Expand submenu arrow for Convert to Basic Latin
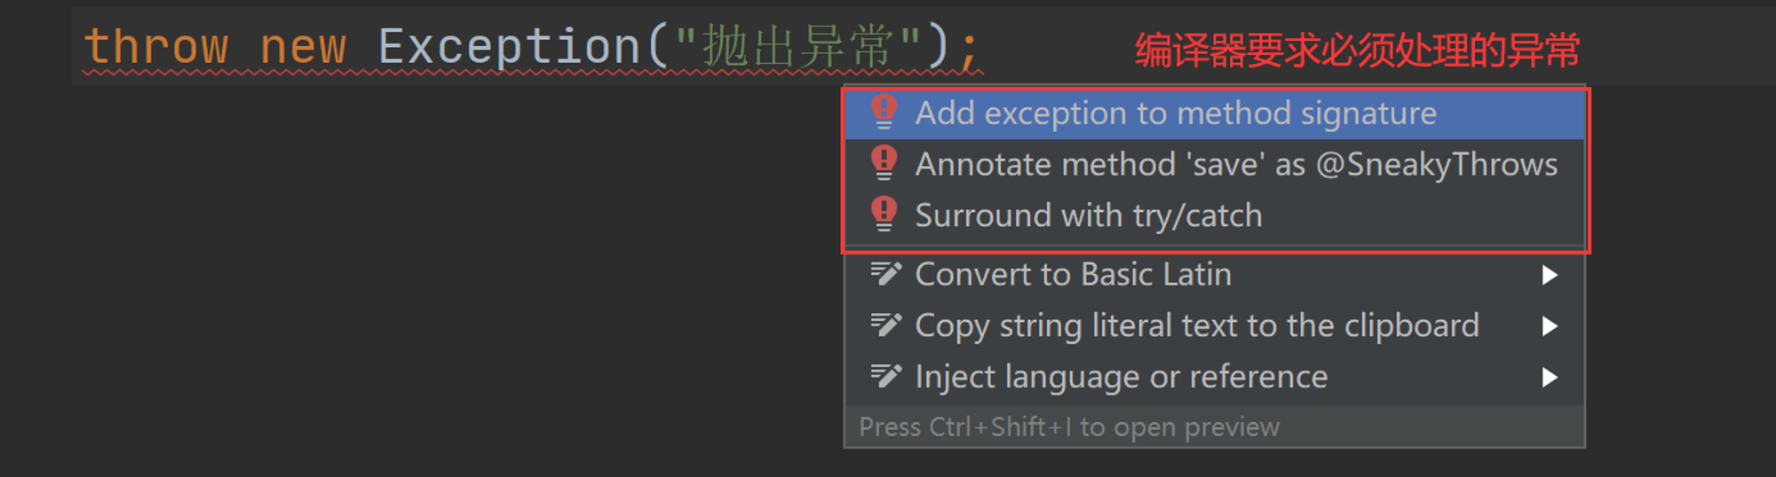The height and width of the screenshot is (477, 1776). (x=1550, y=275)
